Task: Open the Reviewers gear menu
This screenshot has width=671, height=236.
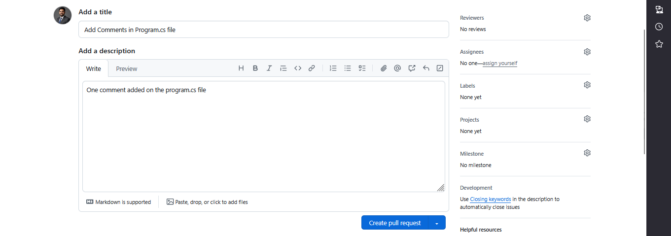Action: [587, 18]
